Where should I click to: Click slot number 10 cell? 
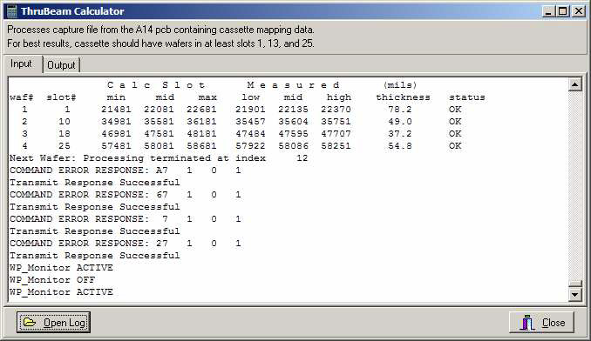65,122
